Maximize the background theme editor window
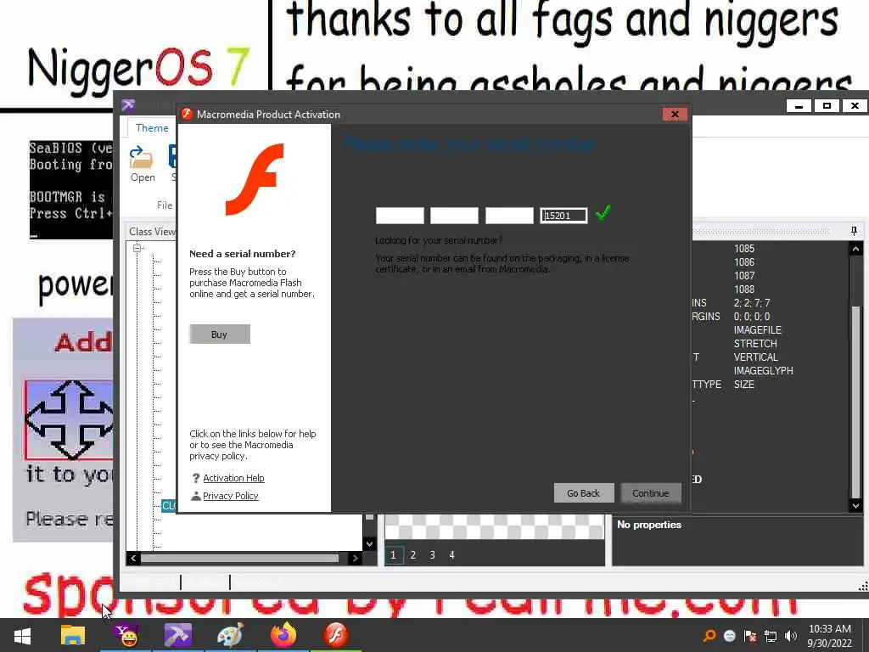The image size is (869, 652). (827, 106)
